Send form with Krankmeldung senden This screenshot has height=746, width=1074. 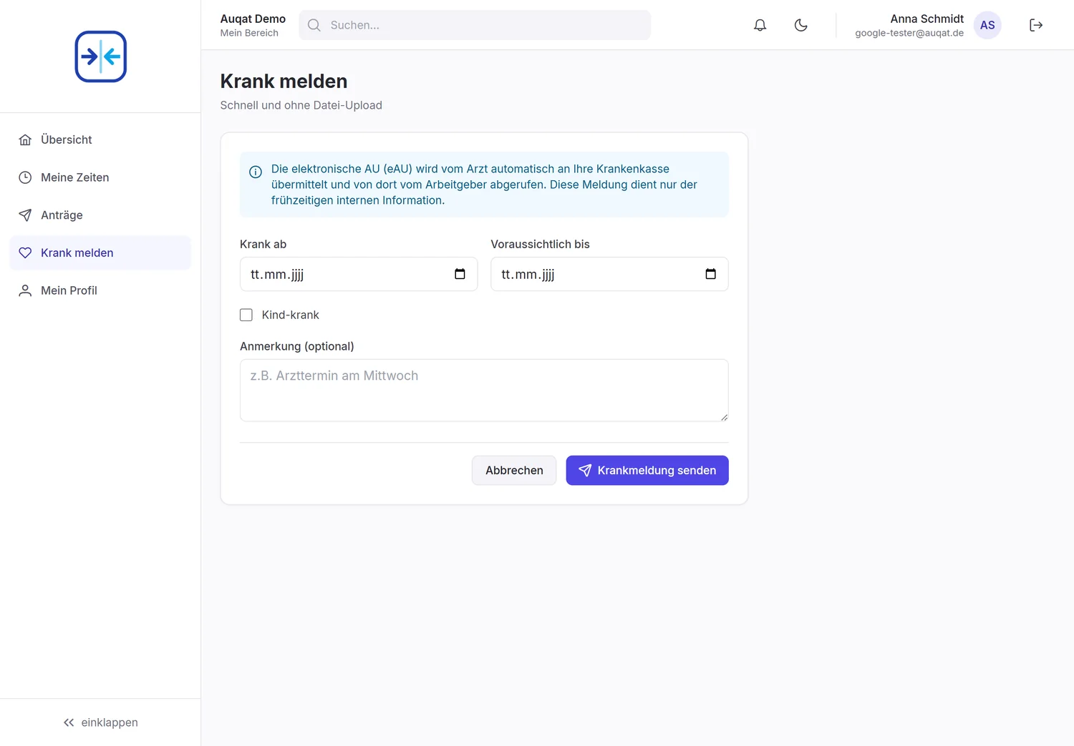coord(647,471)
